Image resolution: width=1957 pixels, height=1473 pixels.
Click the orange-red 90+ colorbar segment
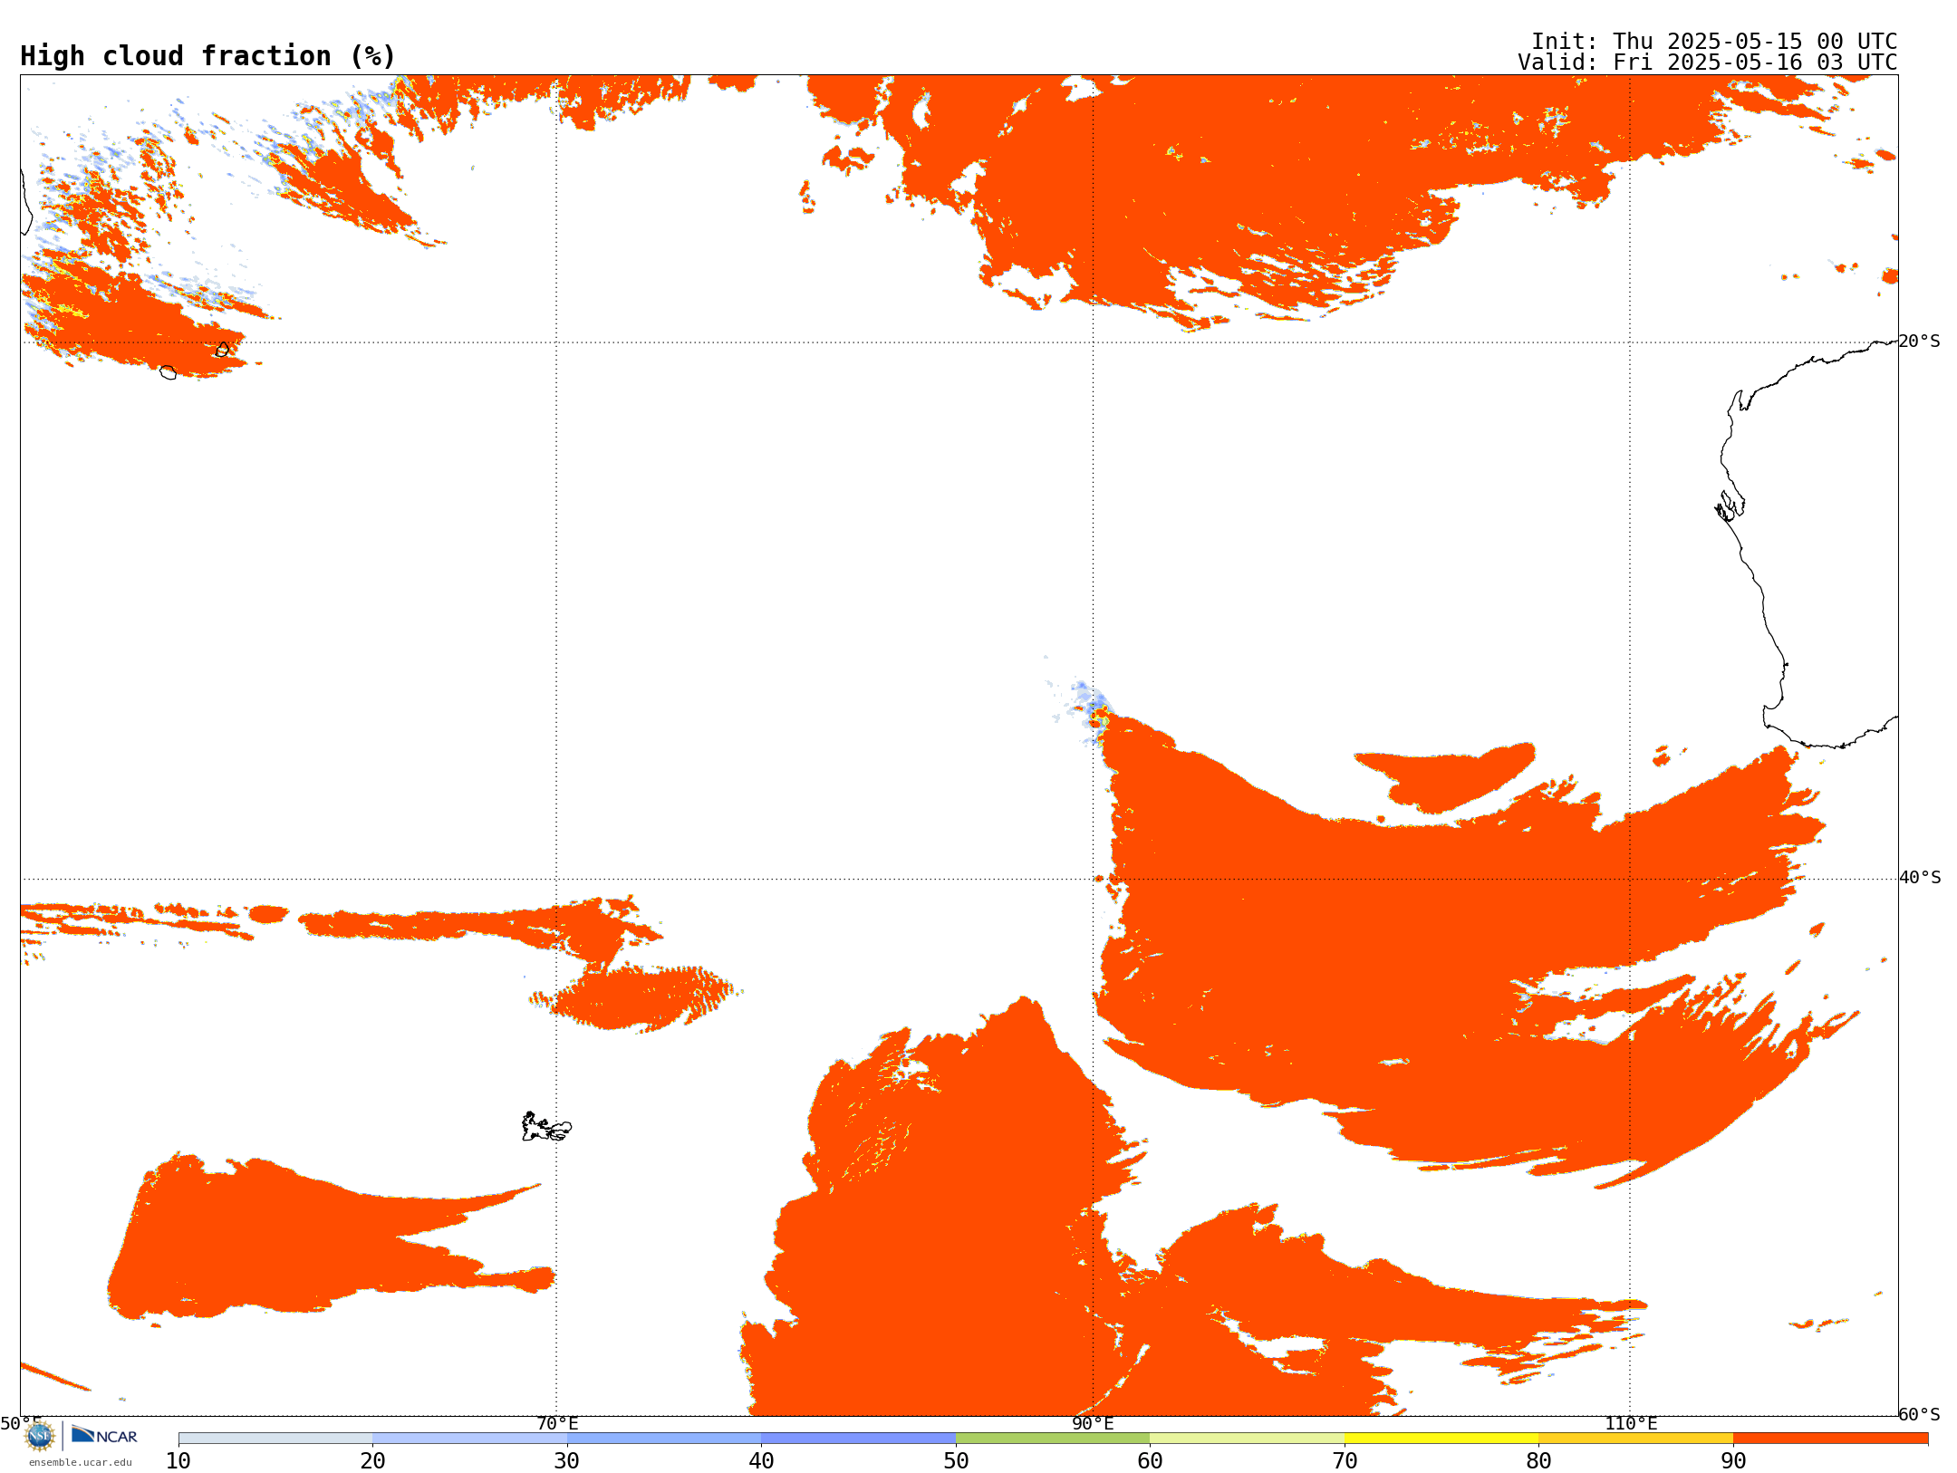[1830, 1439]
